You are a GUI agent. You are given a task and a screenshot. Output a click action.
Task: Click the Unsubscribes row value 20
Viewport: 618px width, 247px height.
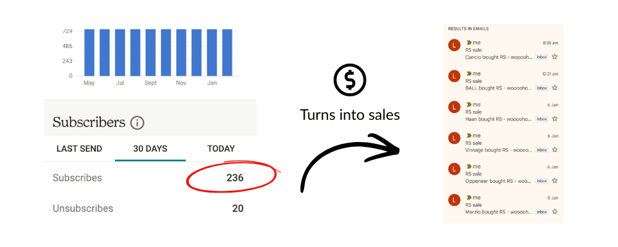[237, 208]
